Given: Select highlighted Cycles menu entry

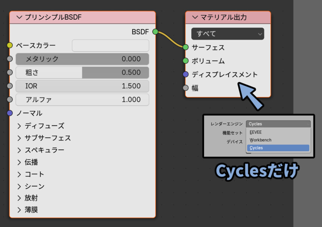Looking at the screenshot, I should coord(278,148).
